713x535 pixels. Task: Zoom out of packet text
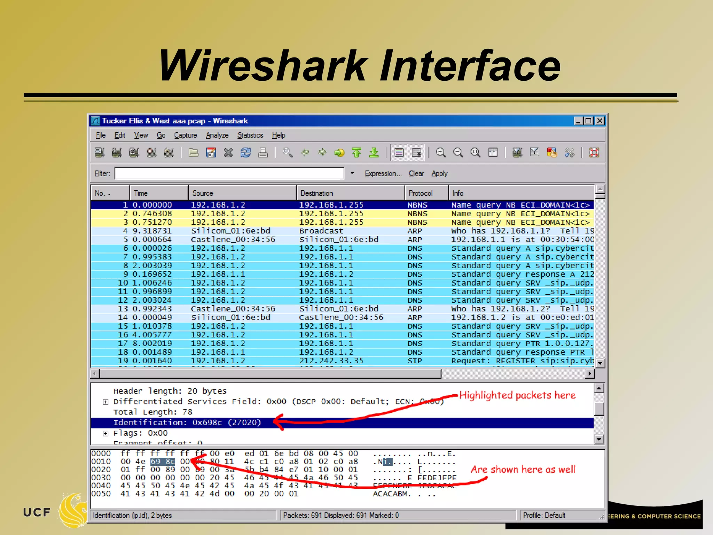click(x=458, y=153)
